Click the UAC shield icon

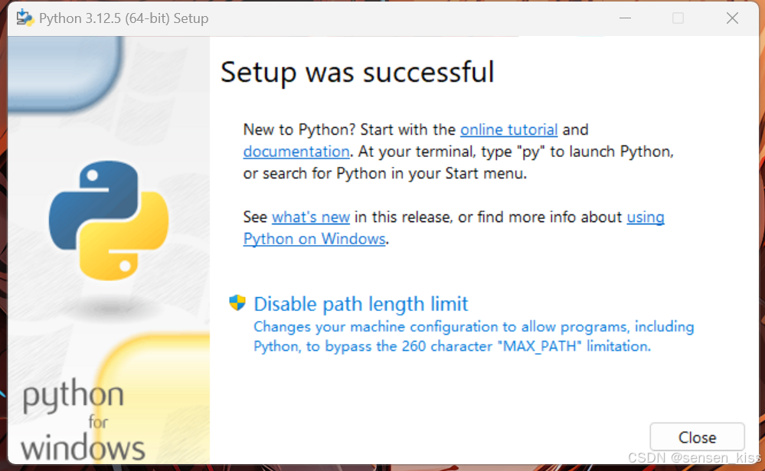[237, 303]
